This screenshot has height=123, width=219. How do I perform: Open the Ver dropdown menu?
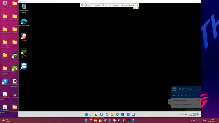(105, 5)
